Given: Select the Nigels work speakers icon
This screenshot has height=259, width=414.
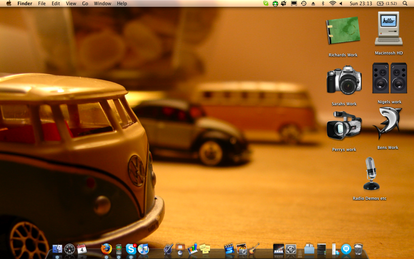Looking at the screenshot, I should tap(389, 78).
